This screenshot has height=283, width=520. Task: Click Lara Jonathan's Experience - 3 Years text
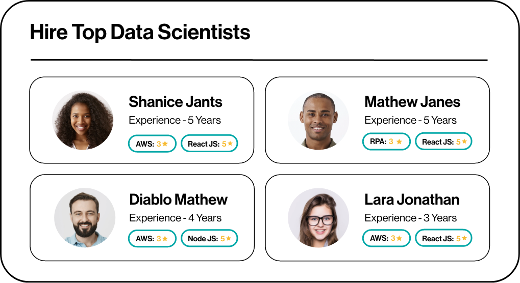coord(410,218)
